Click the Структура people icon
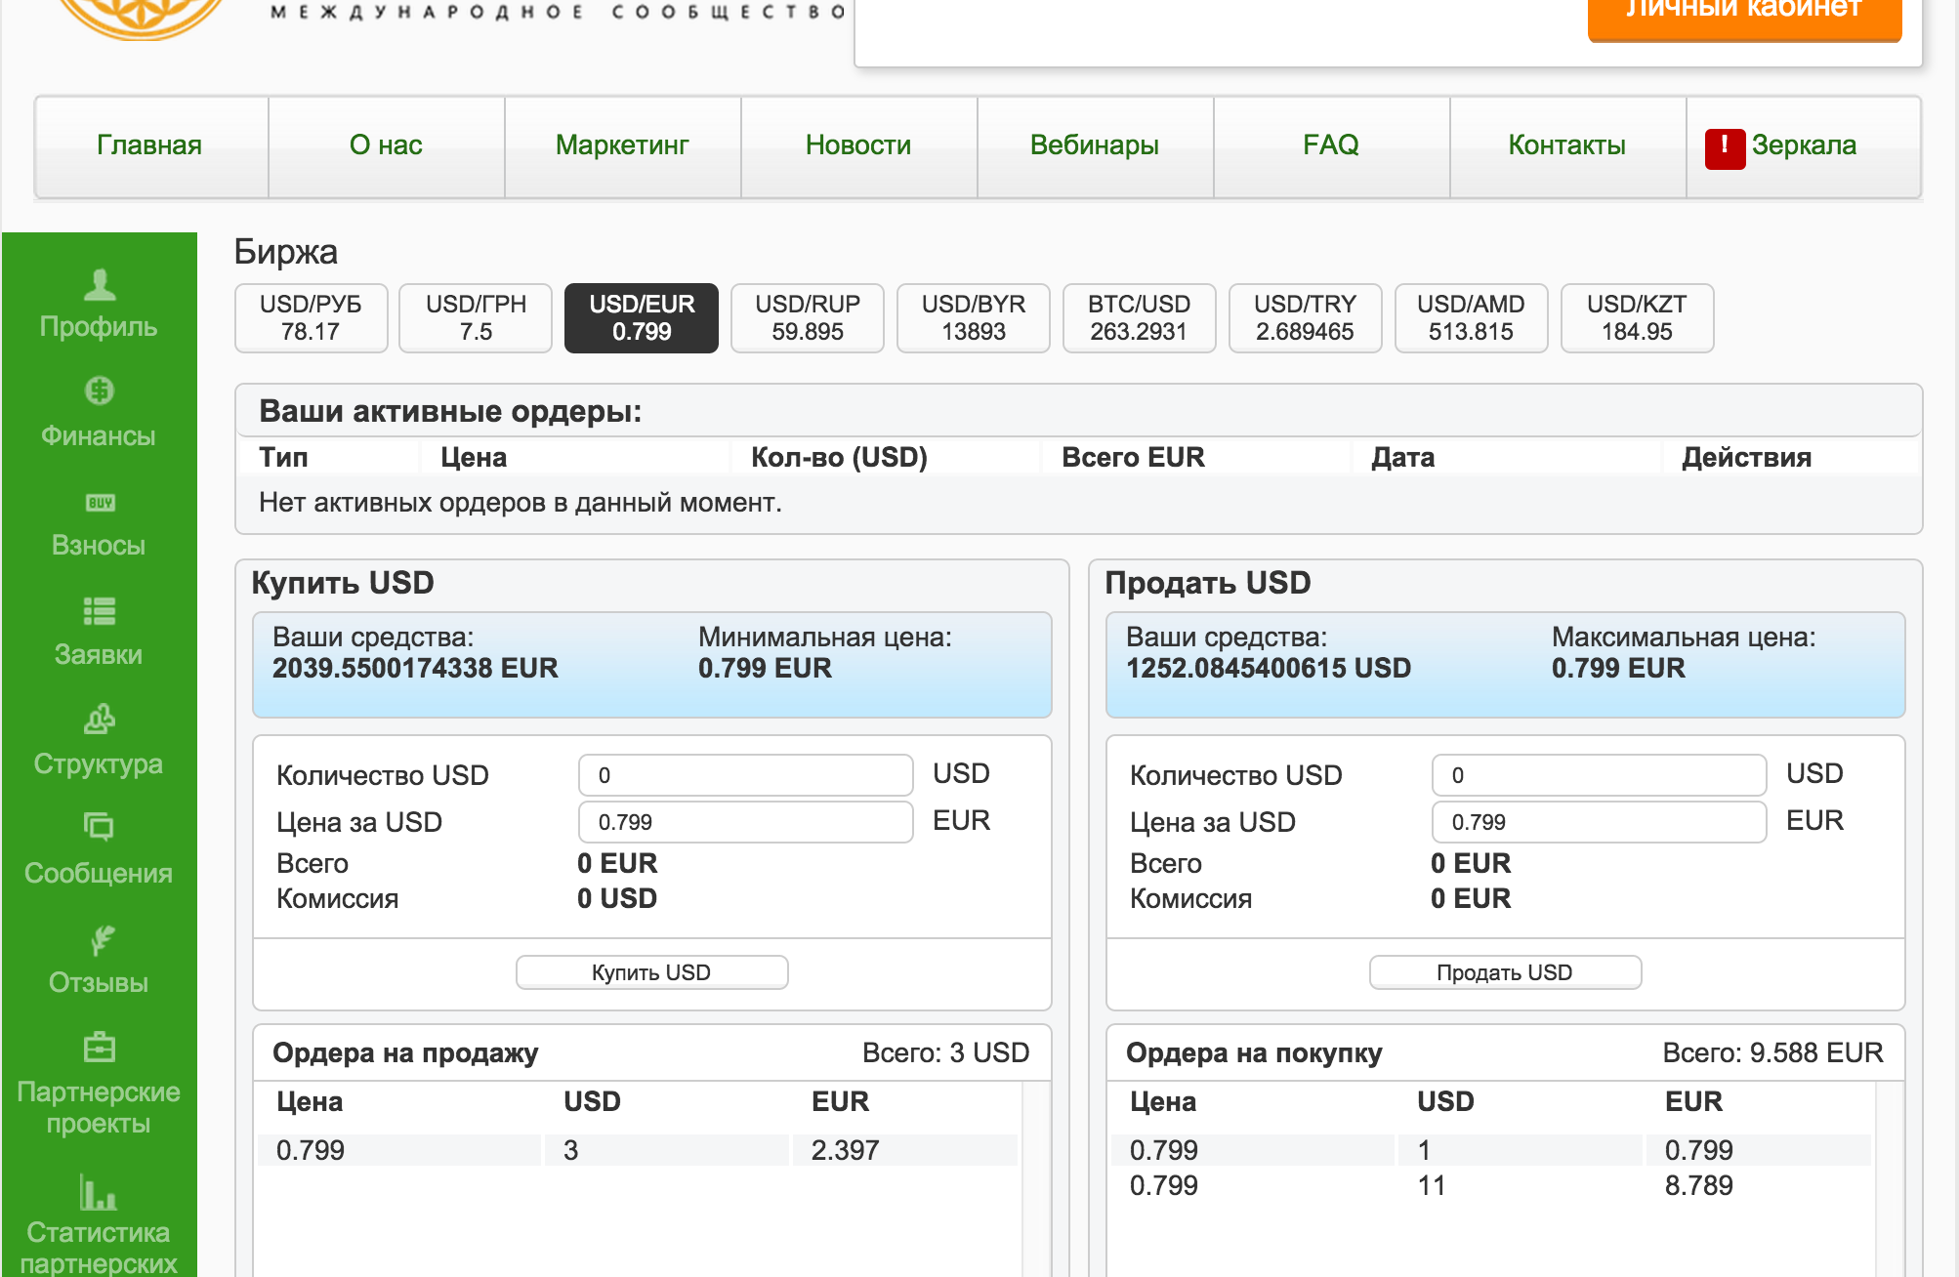This screenshot has width=1959, height=1277. click(99, 720)
